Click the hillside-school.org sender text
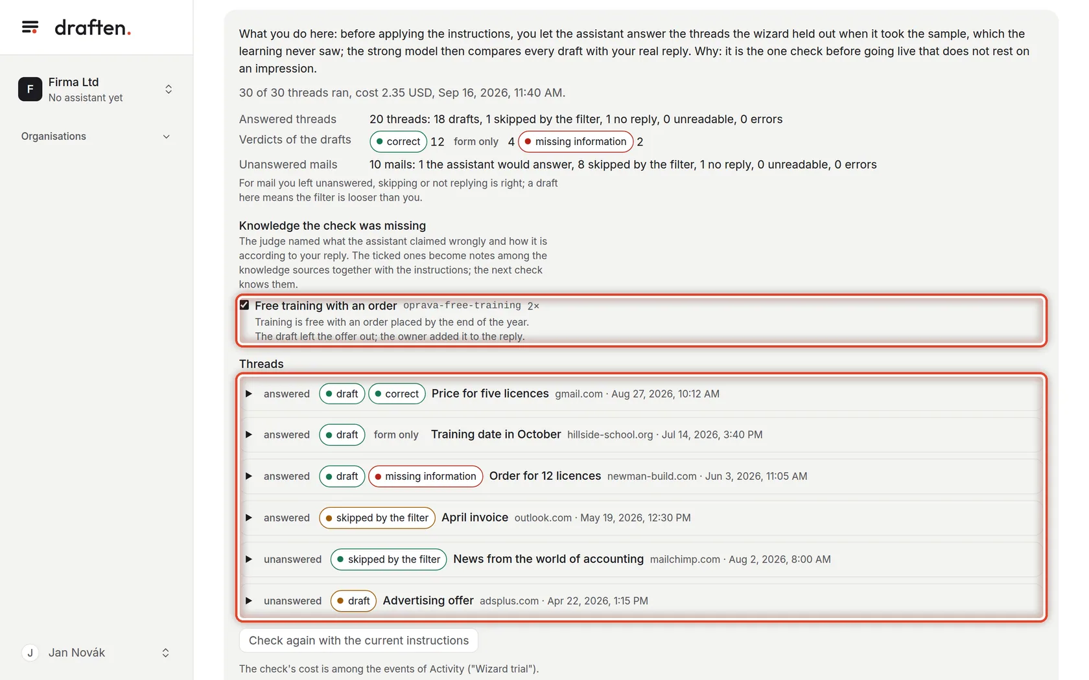 coord(610,435)
